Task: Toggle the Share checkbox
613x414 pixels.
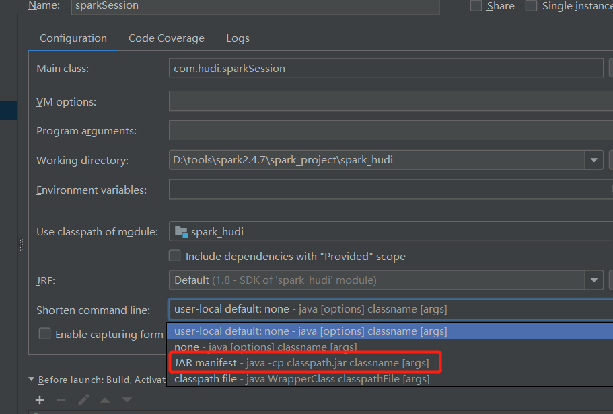Action: point(476,6)
